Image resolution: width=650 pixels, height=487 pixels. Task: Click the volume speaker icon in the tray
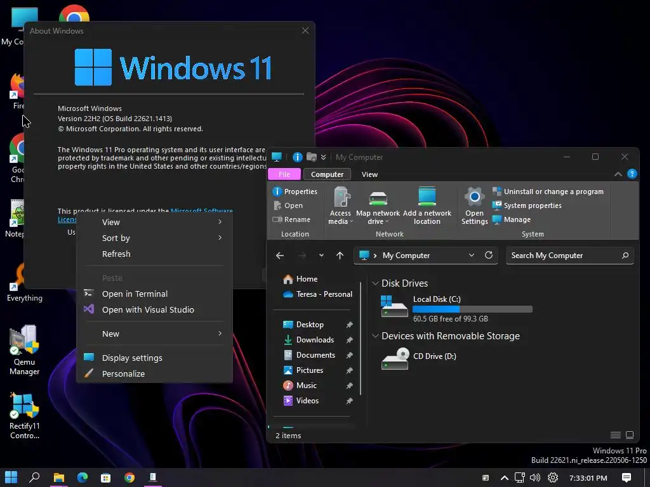click(535, 478)
